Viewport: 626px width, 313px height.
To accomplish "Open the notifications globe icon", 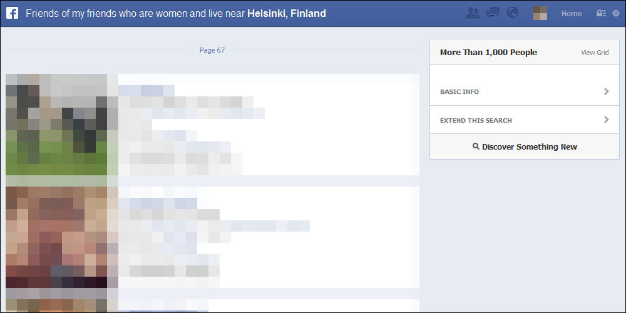I will pos(512,14).
